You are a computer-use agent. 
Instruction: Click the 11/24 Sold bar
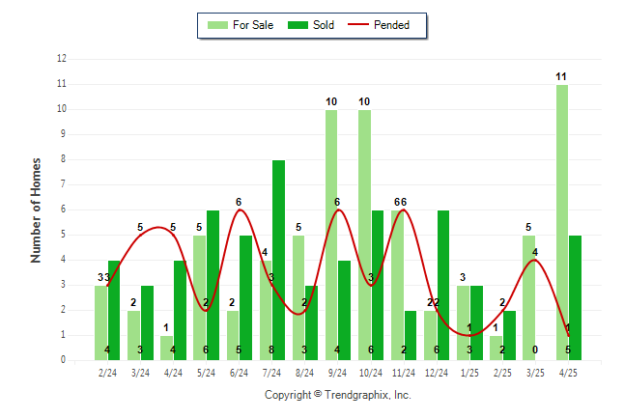click(x=411, y=335)
